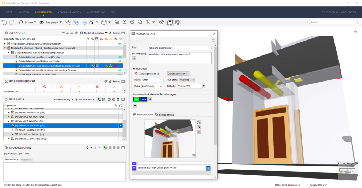Toggle the green ARC label tag
Image resolution: width=362 pixels, height=188 pixels.
136,99
